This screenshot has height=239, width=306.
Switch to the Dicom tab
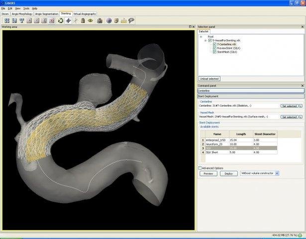click(x=5, y=14)
